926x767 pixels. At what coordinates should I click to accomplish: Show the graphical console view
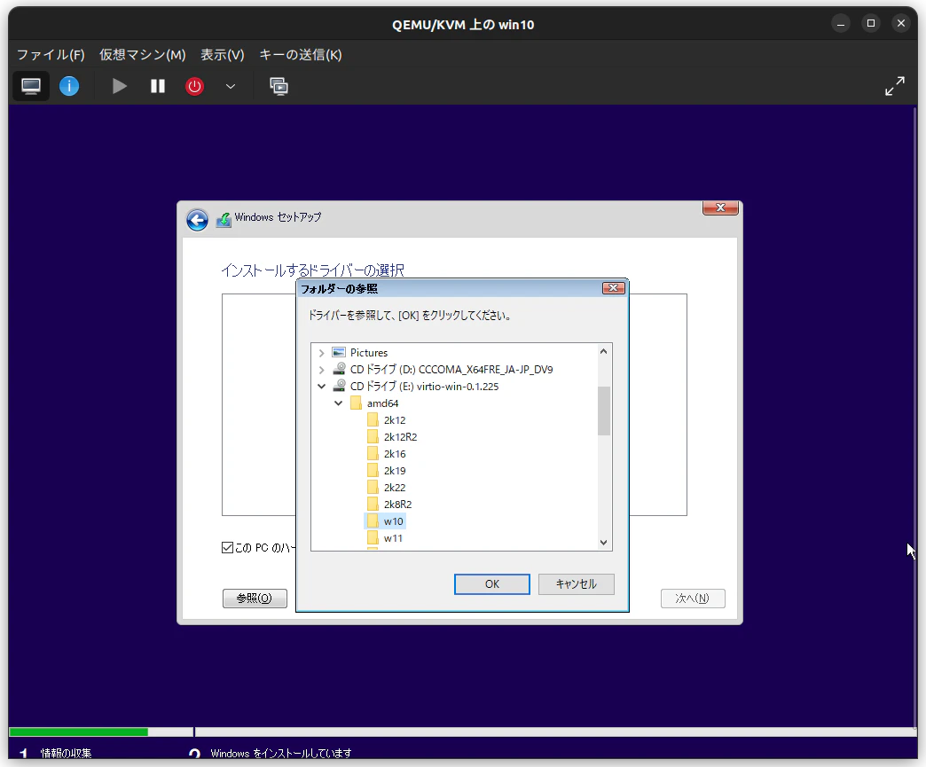pos(31,86)
